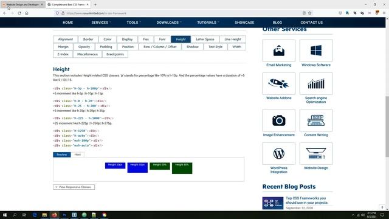Select the Breakpoints category button

click(x=115, y=54)
